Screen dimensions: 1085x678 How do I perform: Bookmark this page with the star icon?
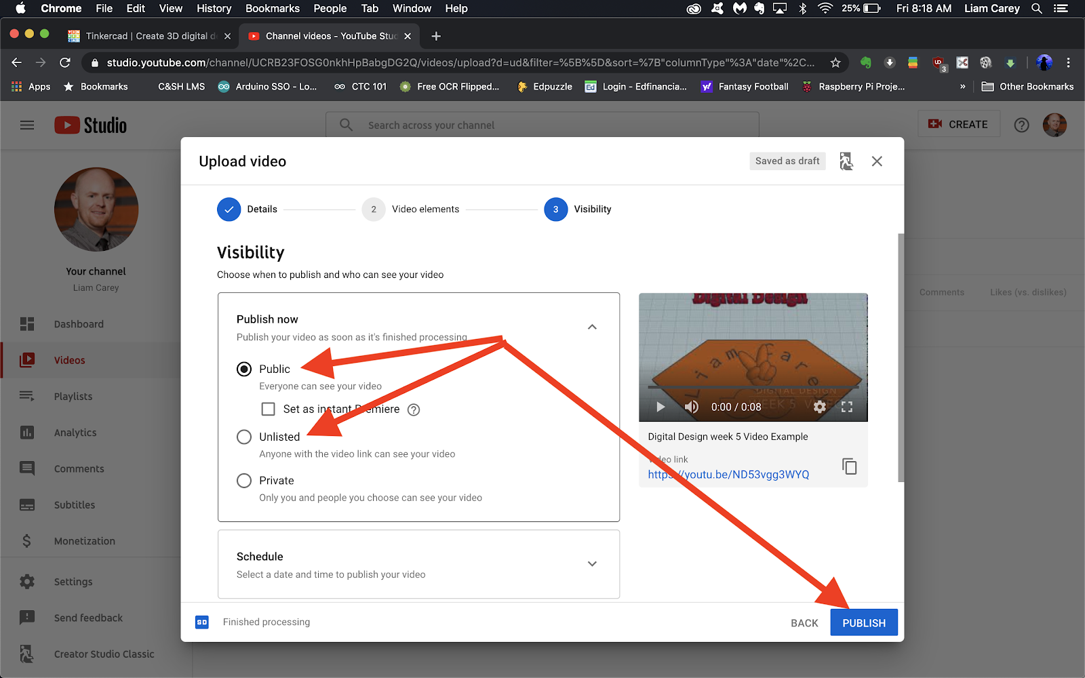click(x=835, y=62)
